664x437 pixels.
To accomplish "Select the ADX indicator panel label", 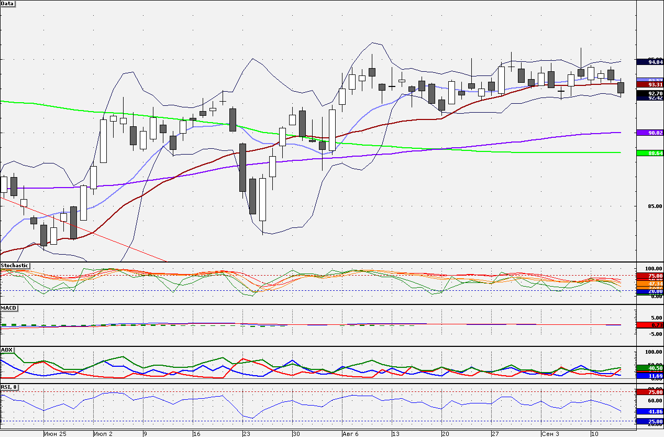I will point(7,349).
